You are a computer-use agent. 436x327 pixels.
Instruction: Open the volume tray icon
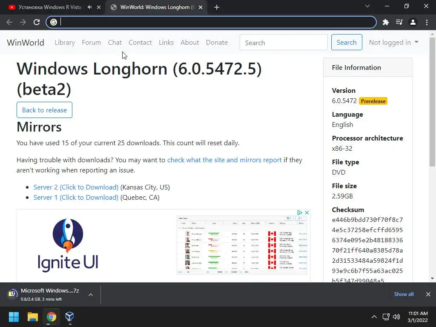tap(396, 317)
